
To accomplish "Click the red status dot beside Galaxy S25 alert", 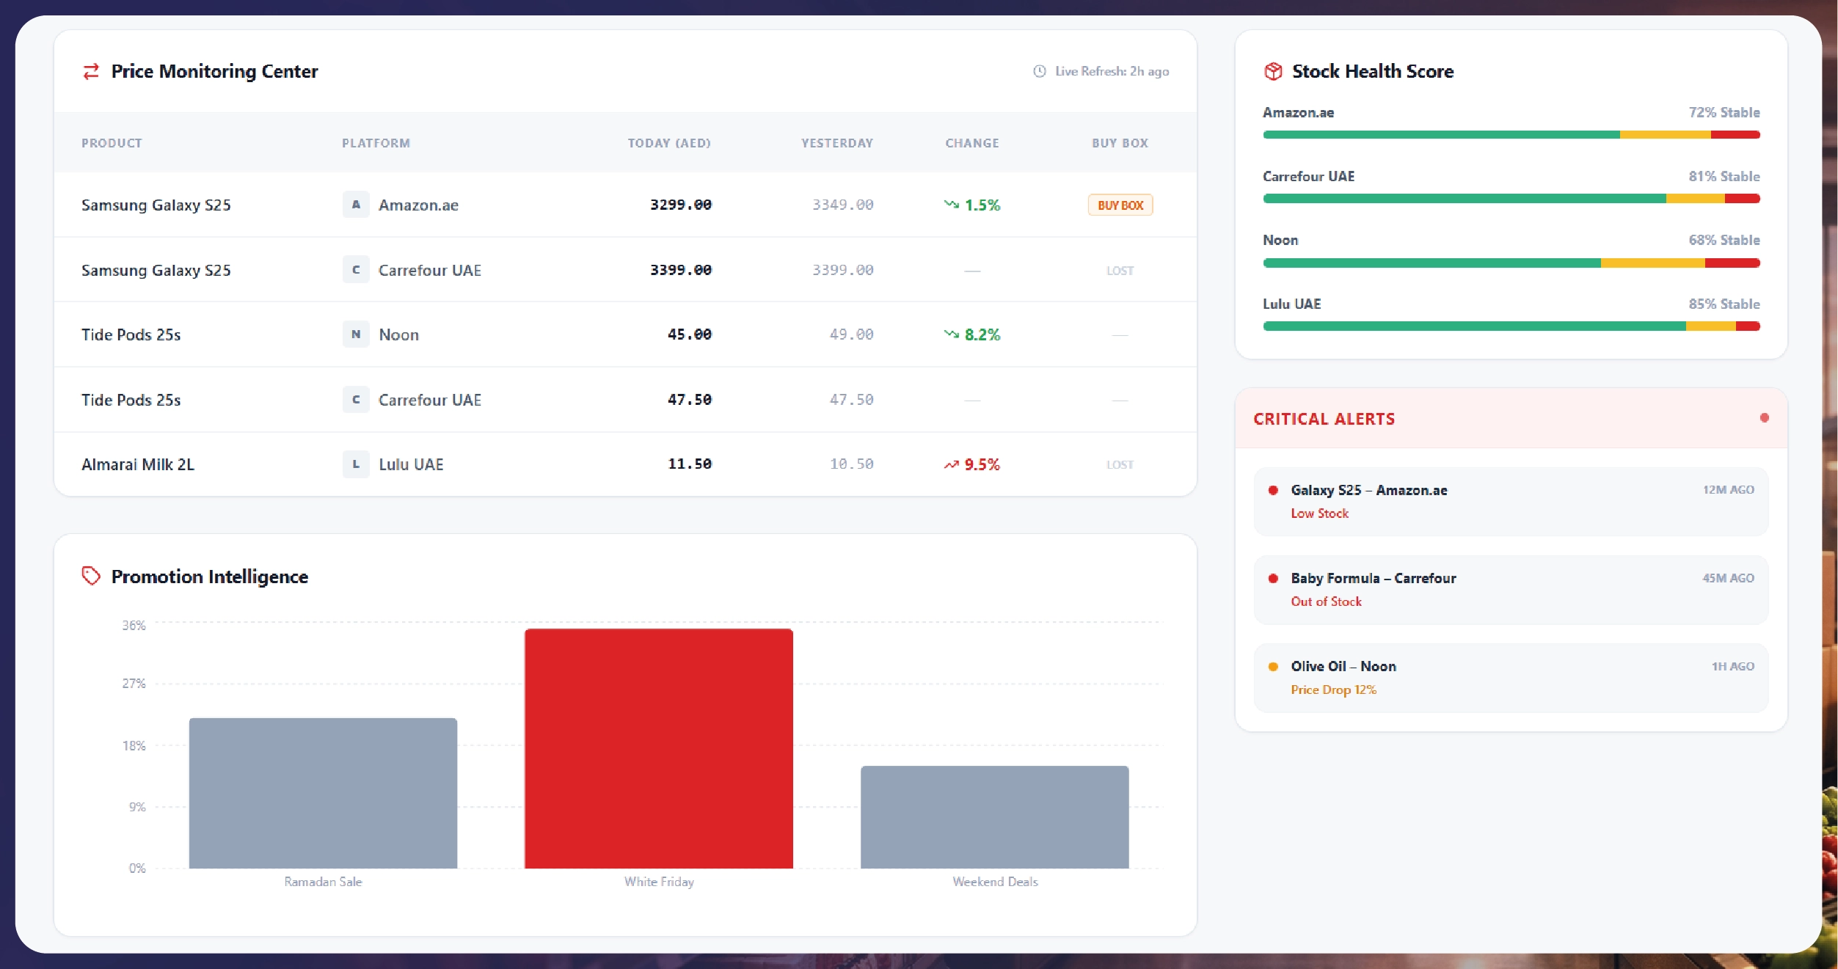I will pos(1274,490).
